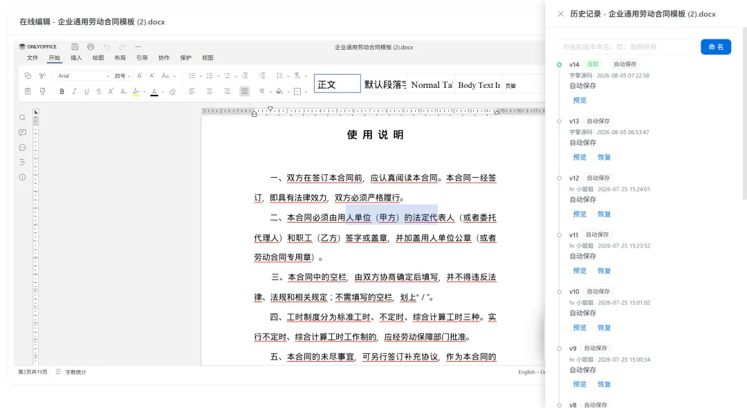Expand the change case dropdown

click(174, 76)
